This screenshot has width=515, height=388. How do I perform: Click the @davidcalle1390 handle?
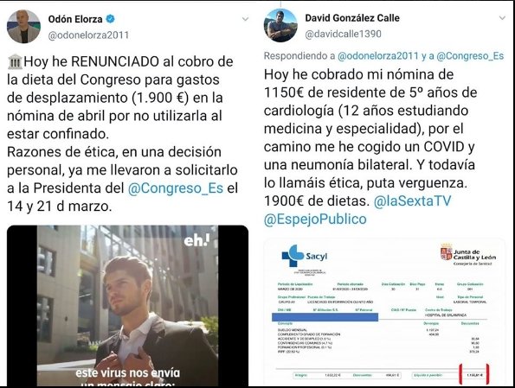(x=343, y=34)
